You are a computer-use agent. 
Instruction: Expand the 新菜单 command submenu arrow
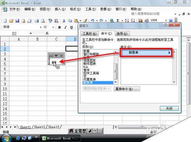(169, 53)
